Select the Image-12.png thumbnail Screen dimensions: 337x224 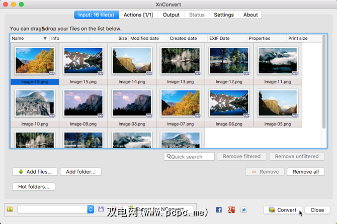pos(229,61)
